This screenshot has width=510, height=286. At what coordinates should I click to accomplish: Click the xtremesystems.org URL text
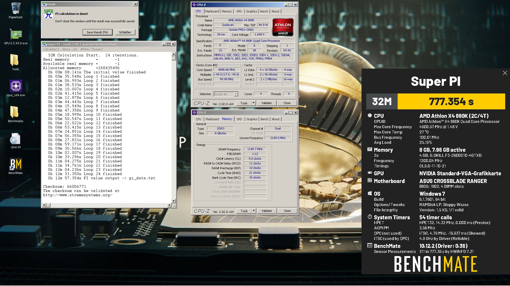click(x=78, y=195)
